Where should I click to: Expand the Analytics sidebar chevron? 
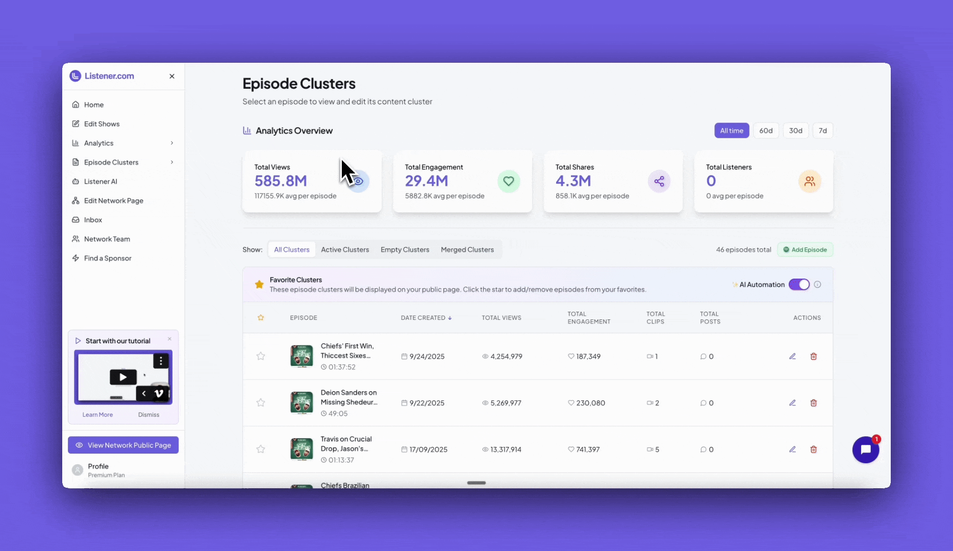[x=172, y=143]
